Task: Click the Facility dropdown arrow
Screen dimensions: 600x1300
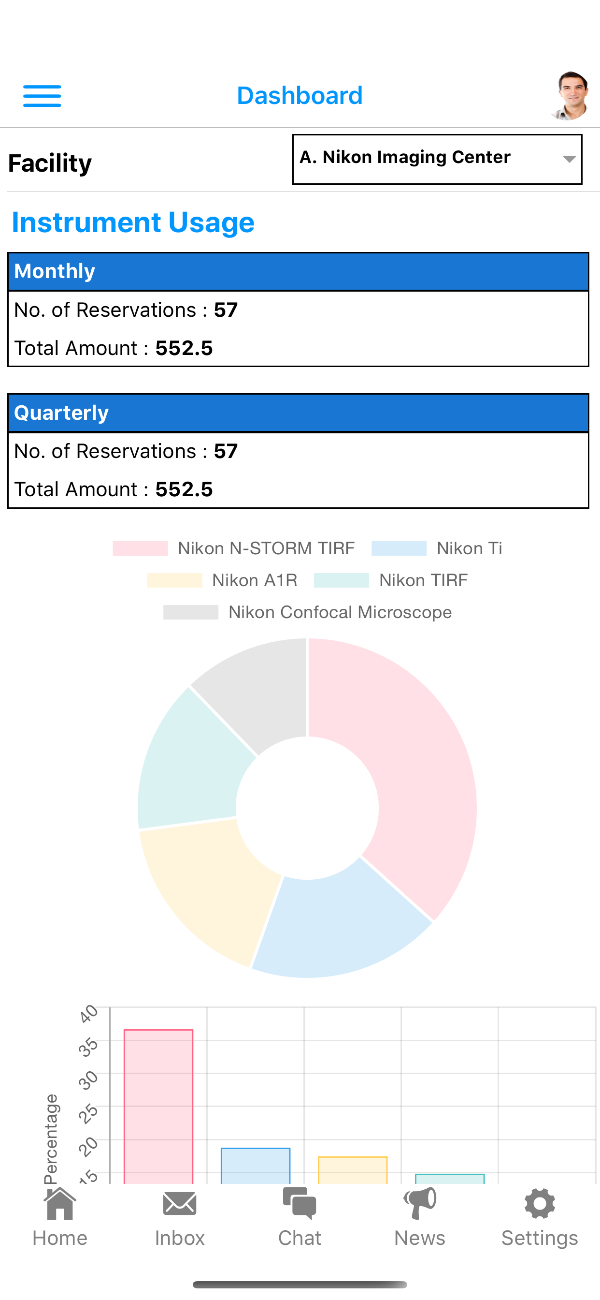Action: [569, 159]
